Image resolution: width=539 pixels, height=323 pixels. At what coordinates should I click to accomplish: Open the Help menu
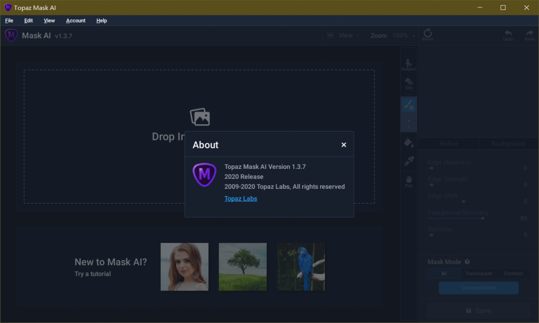[x=102, y=21]
